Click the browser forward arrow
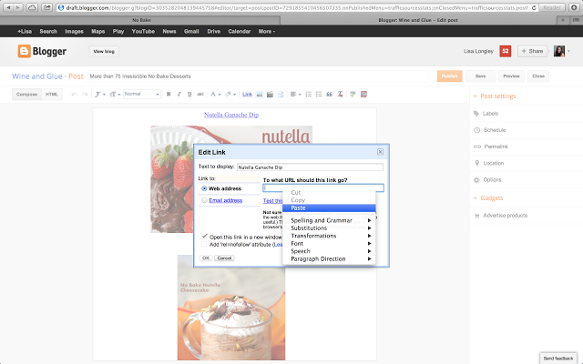The image size is (583, 364). tap(18, 7)
